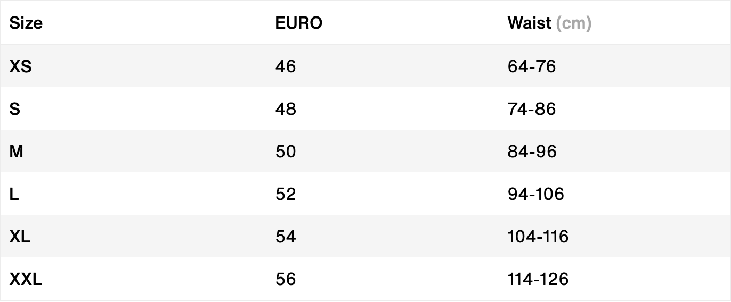
Task: Select the XL size cell
Action: pos(20,237)
